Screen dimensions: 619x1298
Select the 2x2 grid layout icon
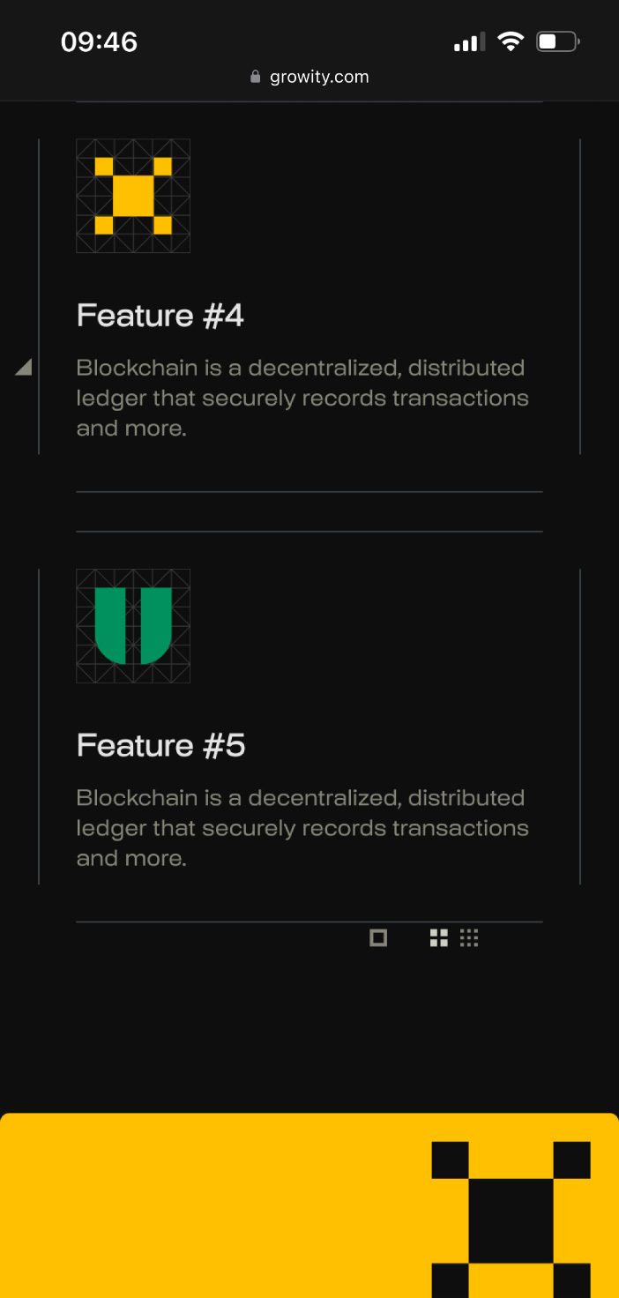click(x=439, y=938)
